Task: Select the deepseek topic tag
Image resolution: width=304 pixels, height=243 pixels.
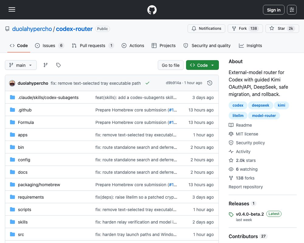Action: pos(261,105)
